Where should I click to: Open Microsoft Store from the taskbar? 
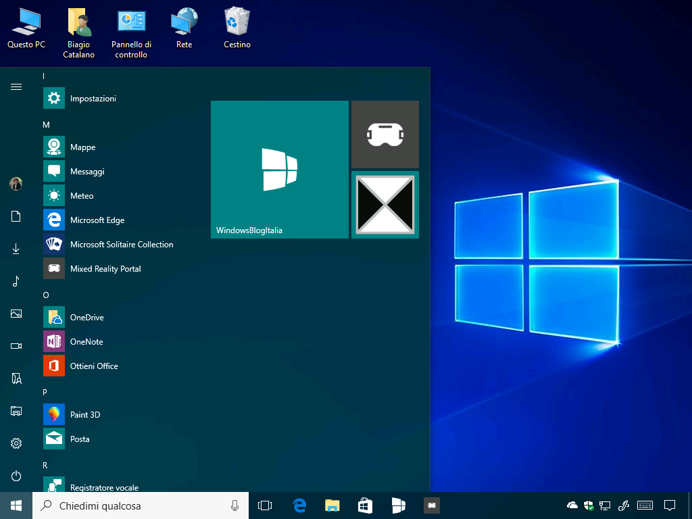point(365,505)
